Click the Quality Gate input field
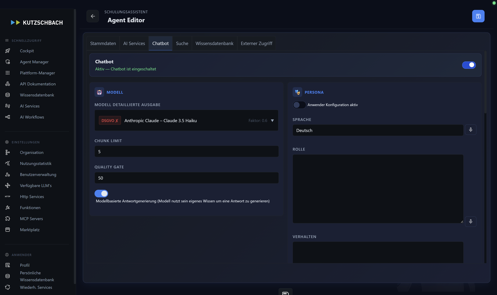Viewport: 497px width, 295px height. click(186, 178)
